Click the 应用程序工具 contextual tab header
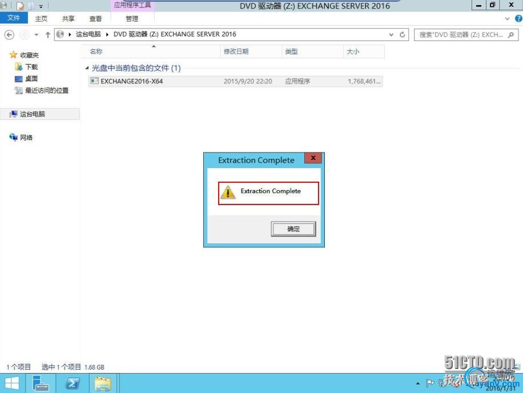The image size is (523, 393). tap(132, 5)
